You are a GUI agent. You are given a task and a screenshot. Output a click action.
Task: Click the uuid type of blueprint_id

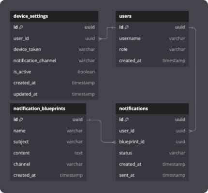tap(180, 142)
